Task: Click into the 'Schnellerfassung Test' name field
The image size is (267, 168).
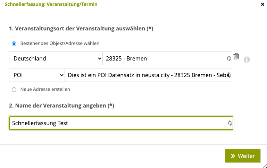Action: coord(121,123)
